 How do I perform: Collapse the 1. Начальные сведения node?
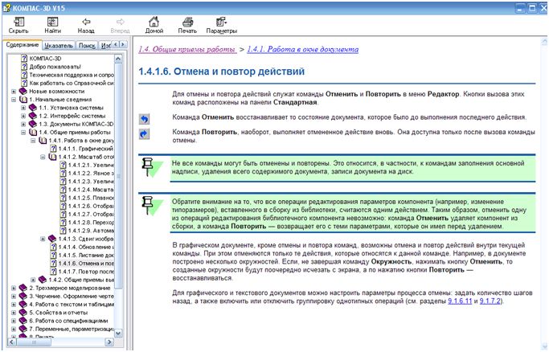click(x=14, y=100)
